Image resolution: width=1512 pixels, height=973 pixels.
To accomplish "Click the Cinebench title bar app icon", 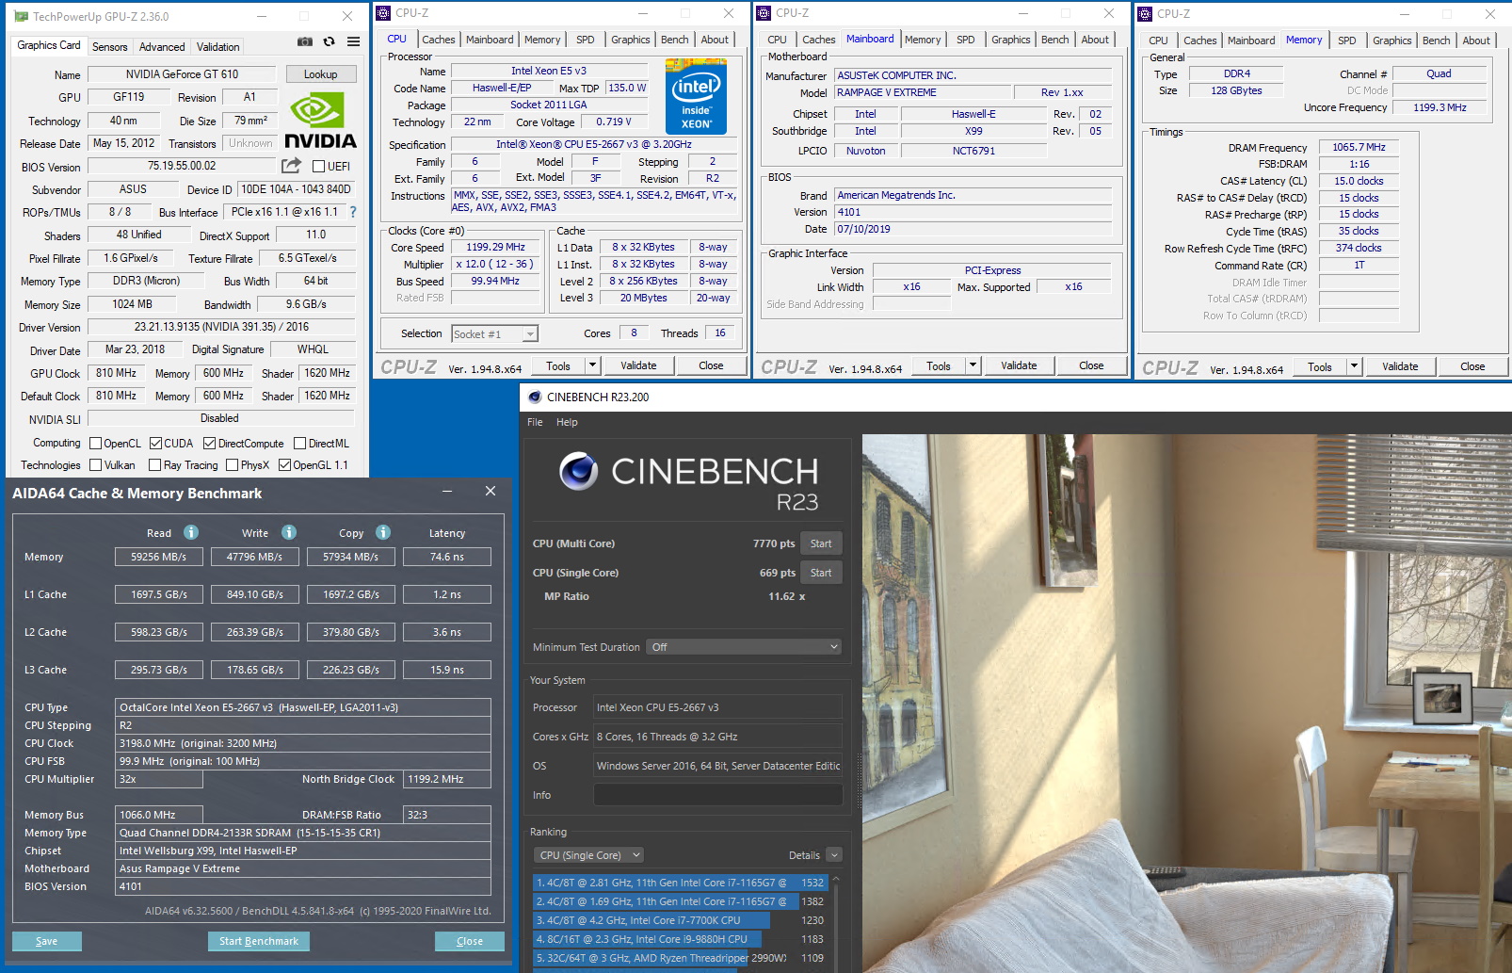I will [535, 397].
